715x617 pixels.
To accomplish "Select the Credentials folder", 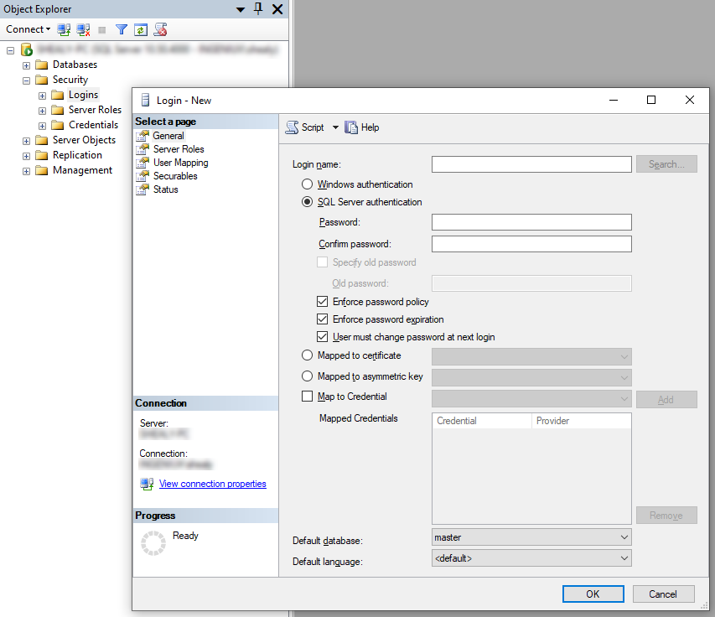I will (x=94, y=125).
